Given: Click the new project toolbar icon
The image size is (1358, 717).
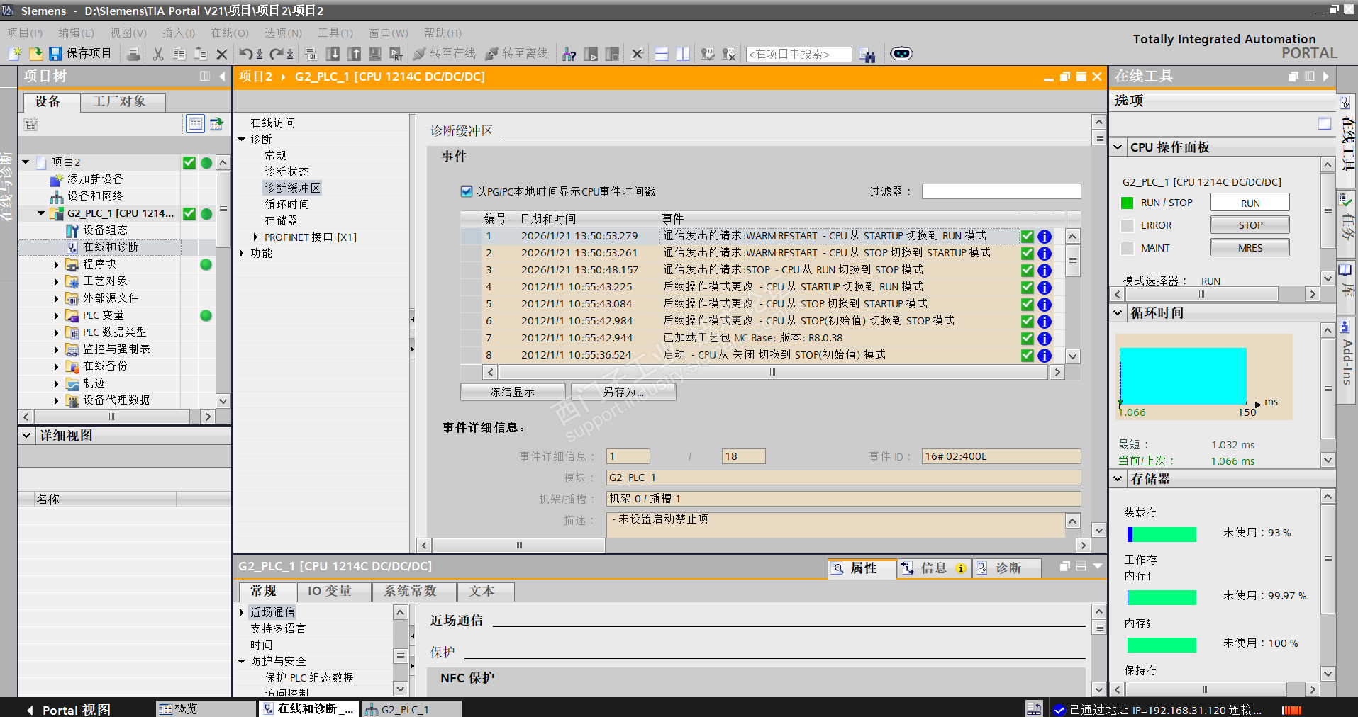Looking at the screenshot, I should click(x=15, y=53).
